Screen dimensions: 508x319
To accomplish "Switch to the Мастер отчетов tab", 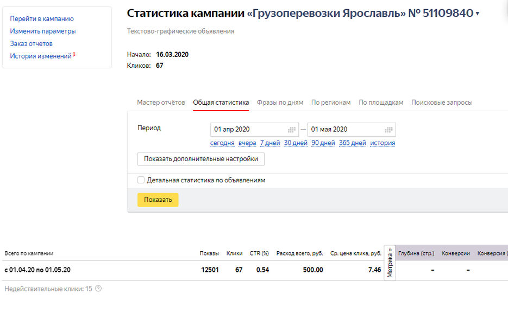I will point(159,102).
